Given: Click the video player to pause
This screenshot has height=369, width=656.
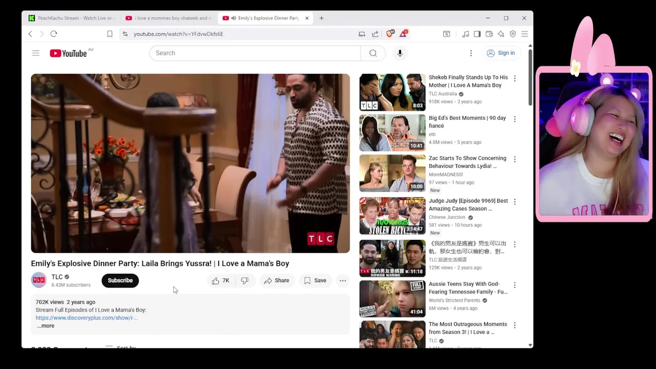Looking at the screenshot, I should (x=190, y=163).
